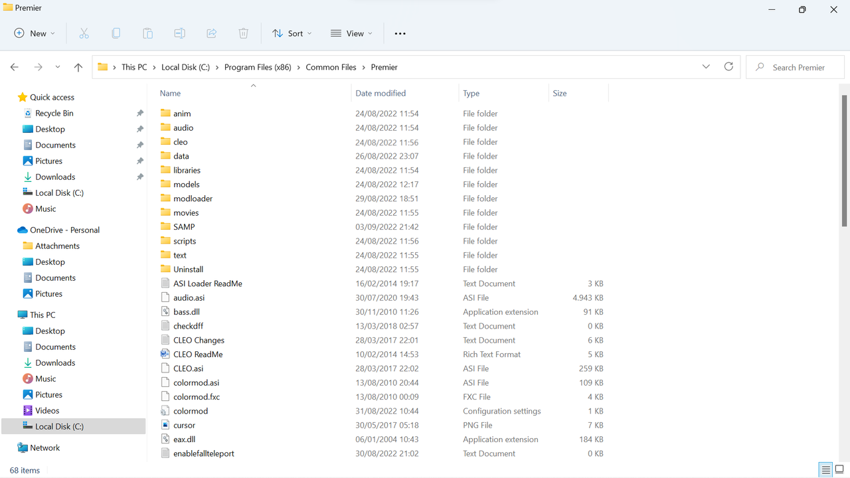Viewport: 850px width, 478px height.
Task: Open Videos under This PC
Action: pyautogui.click(x=47, y=411)
